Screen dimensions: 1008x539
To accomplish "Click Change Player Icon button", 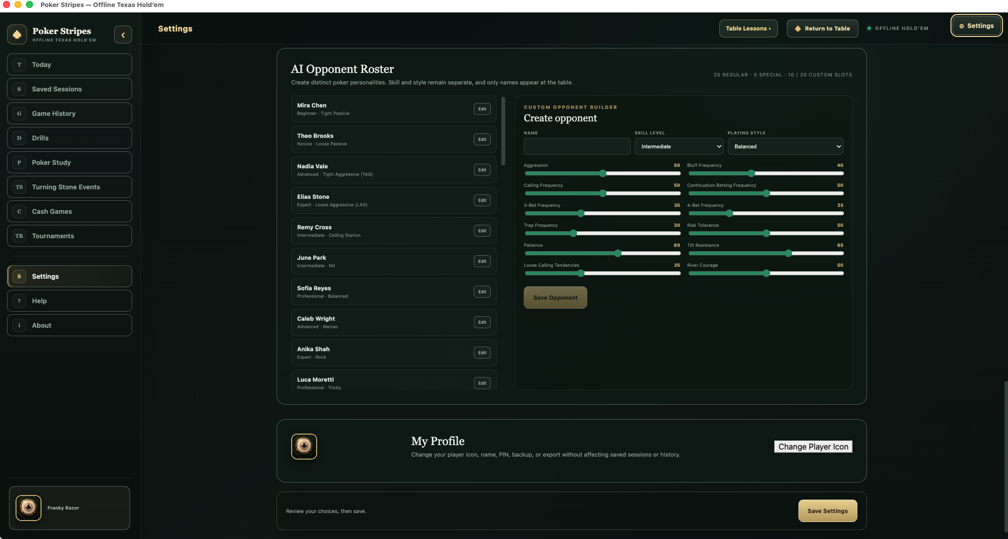I will coord(813,447).
